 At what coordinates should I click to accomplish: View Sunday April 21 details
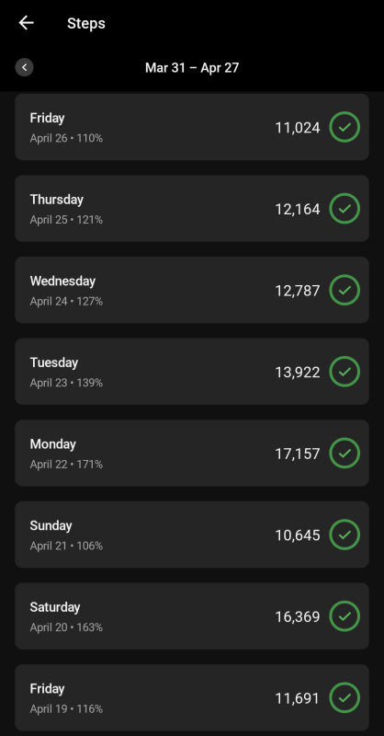click(x=192, y=535)
